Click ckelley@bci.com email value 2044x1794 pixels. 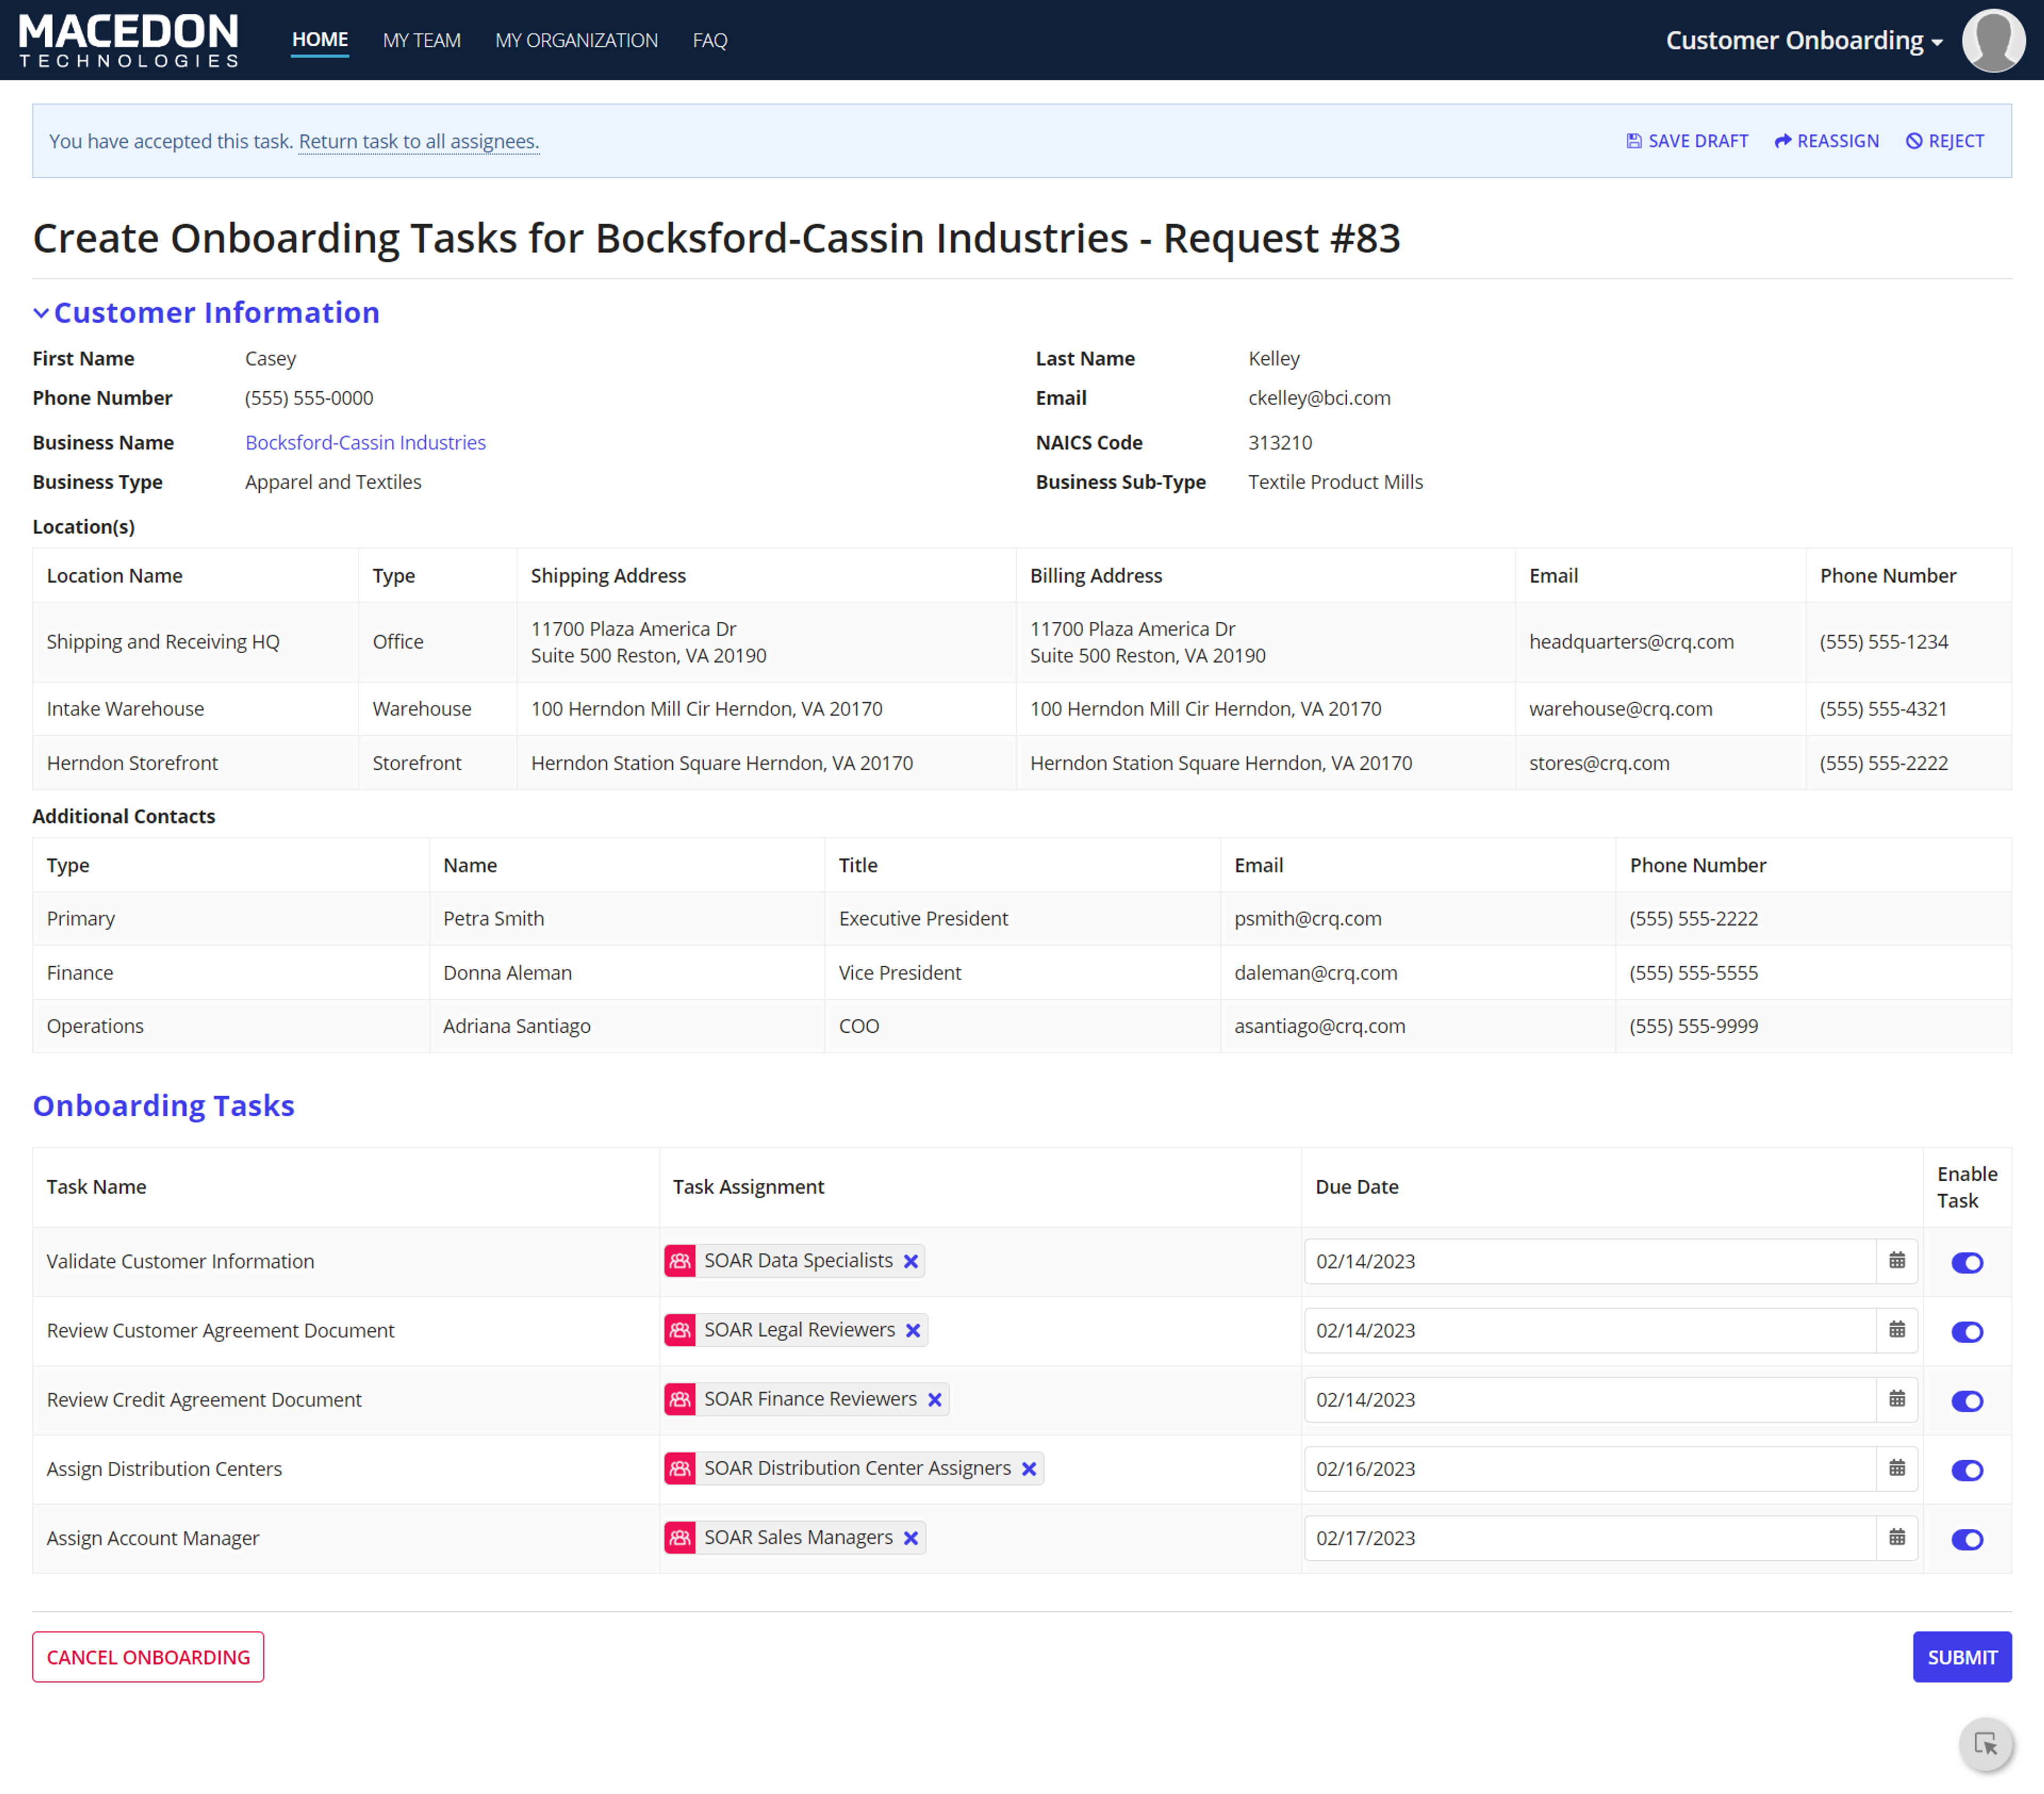[1319, 398]
